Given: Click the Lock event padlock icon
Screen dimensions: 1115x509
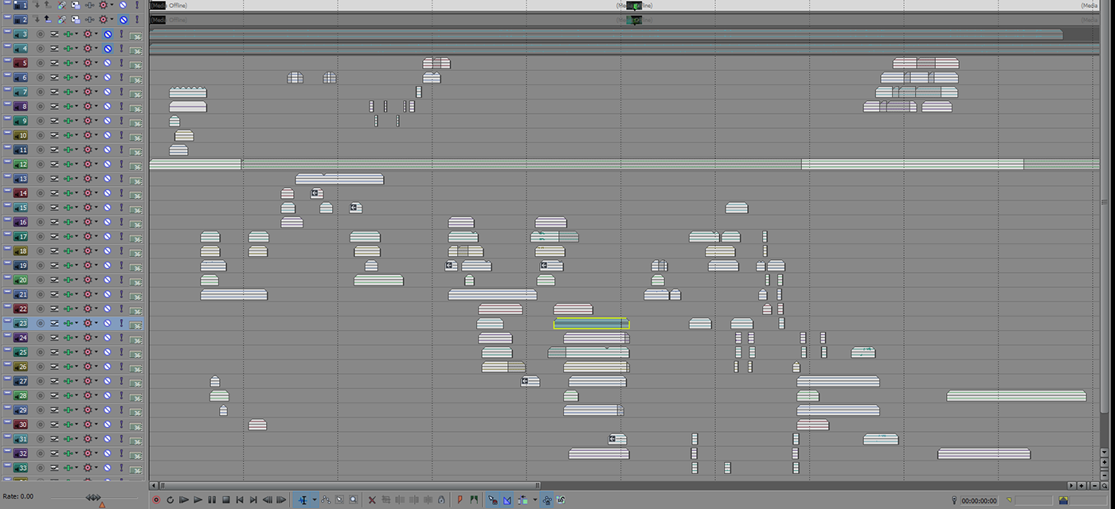Looking at the screenshot, I should [441, 500].
